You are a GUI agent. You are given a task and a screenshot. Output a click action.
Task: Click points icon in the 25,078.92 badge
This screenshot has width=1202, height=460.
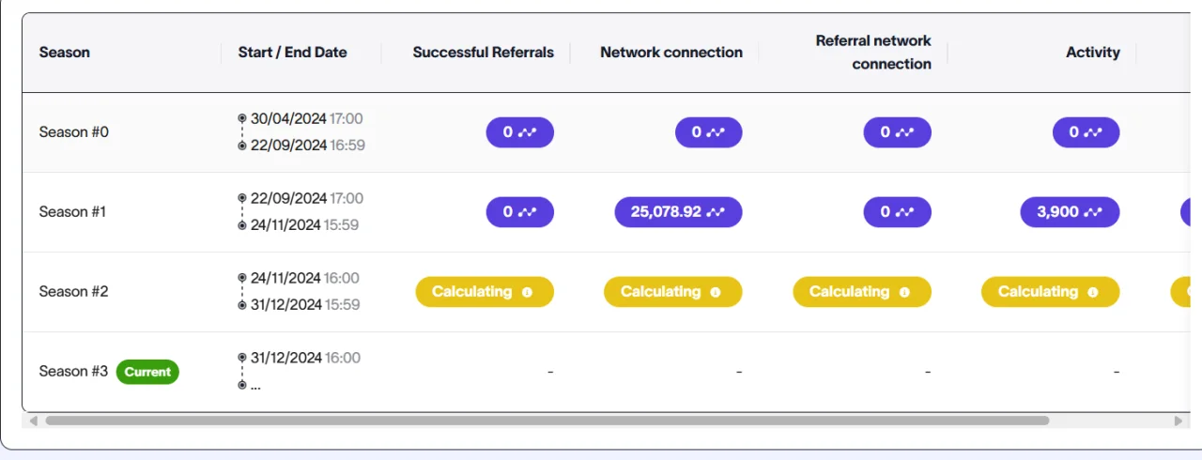tap(716, 212)
